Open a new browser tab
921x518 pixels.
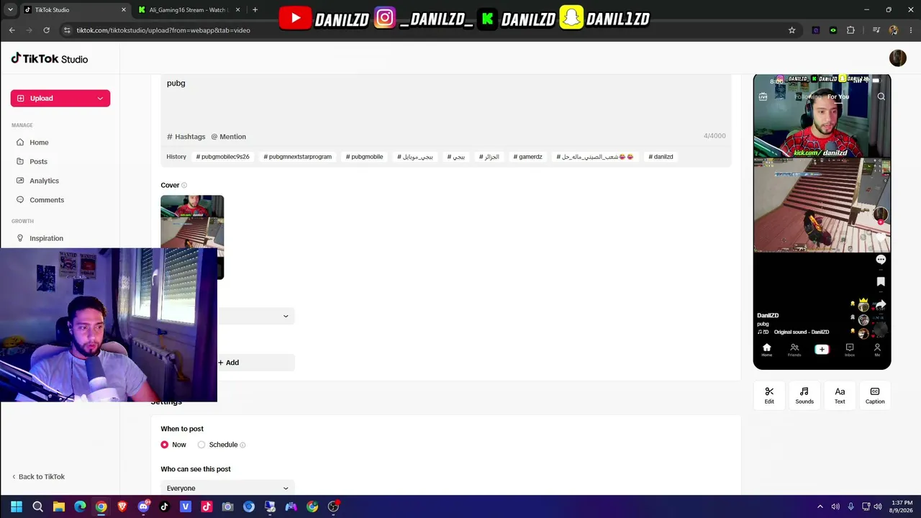[255, 10]
